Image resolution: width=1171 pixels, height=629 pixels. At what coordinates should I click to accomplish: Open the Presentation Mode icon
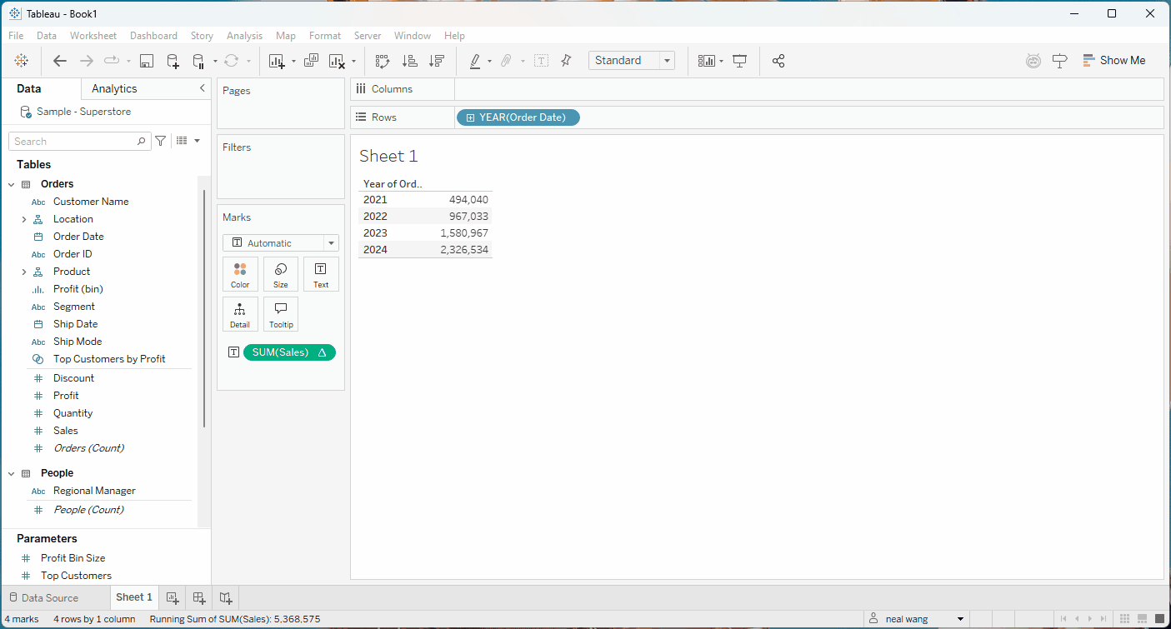pyautogui.click(x=739, y=61)
